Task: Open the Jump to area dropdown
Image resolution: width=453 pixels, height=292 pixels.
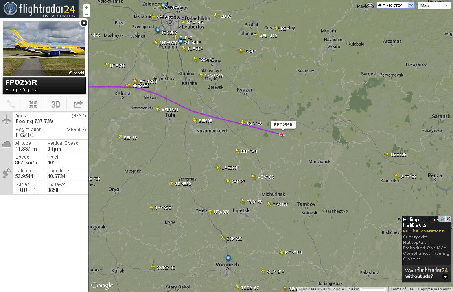Action: coord(396,5)
